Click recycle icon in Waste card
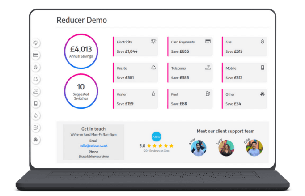 153,68
